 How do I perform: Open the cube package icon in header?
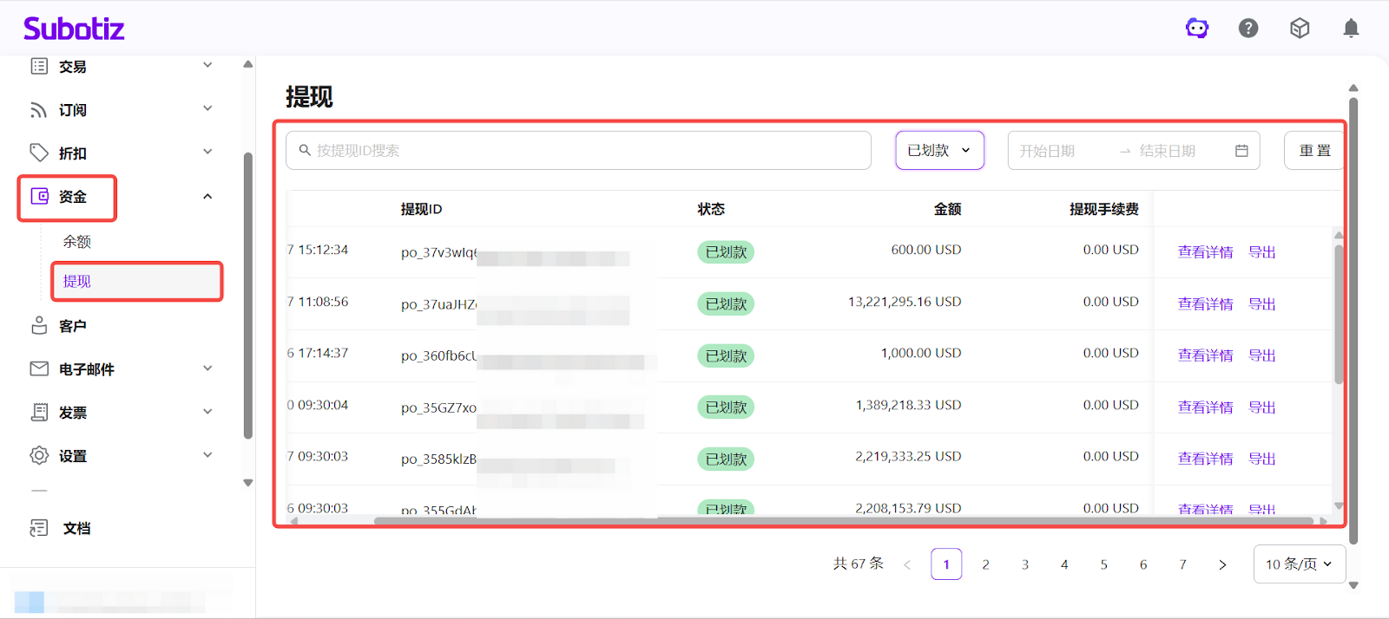click(x=1300, y=29)
